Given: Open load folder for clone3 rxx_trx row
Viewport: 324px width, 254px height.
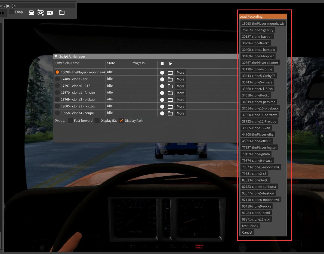Looking at the screenshot, I should tap(170, 107).
